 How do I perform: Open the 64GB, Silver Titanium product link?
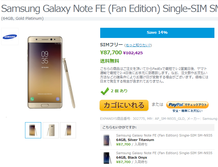[x=135, y=140]
